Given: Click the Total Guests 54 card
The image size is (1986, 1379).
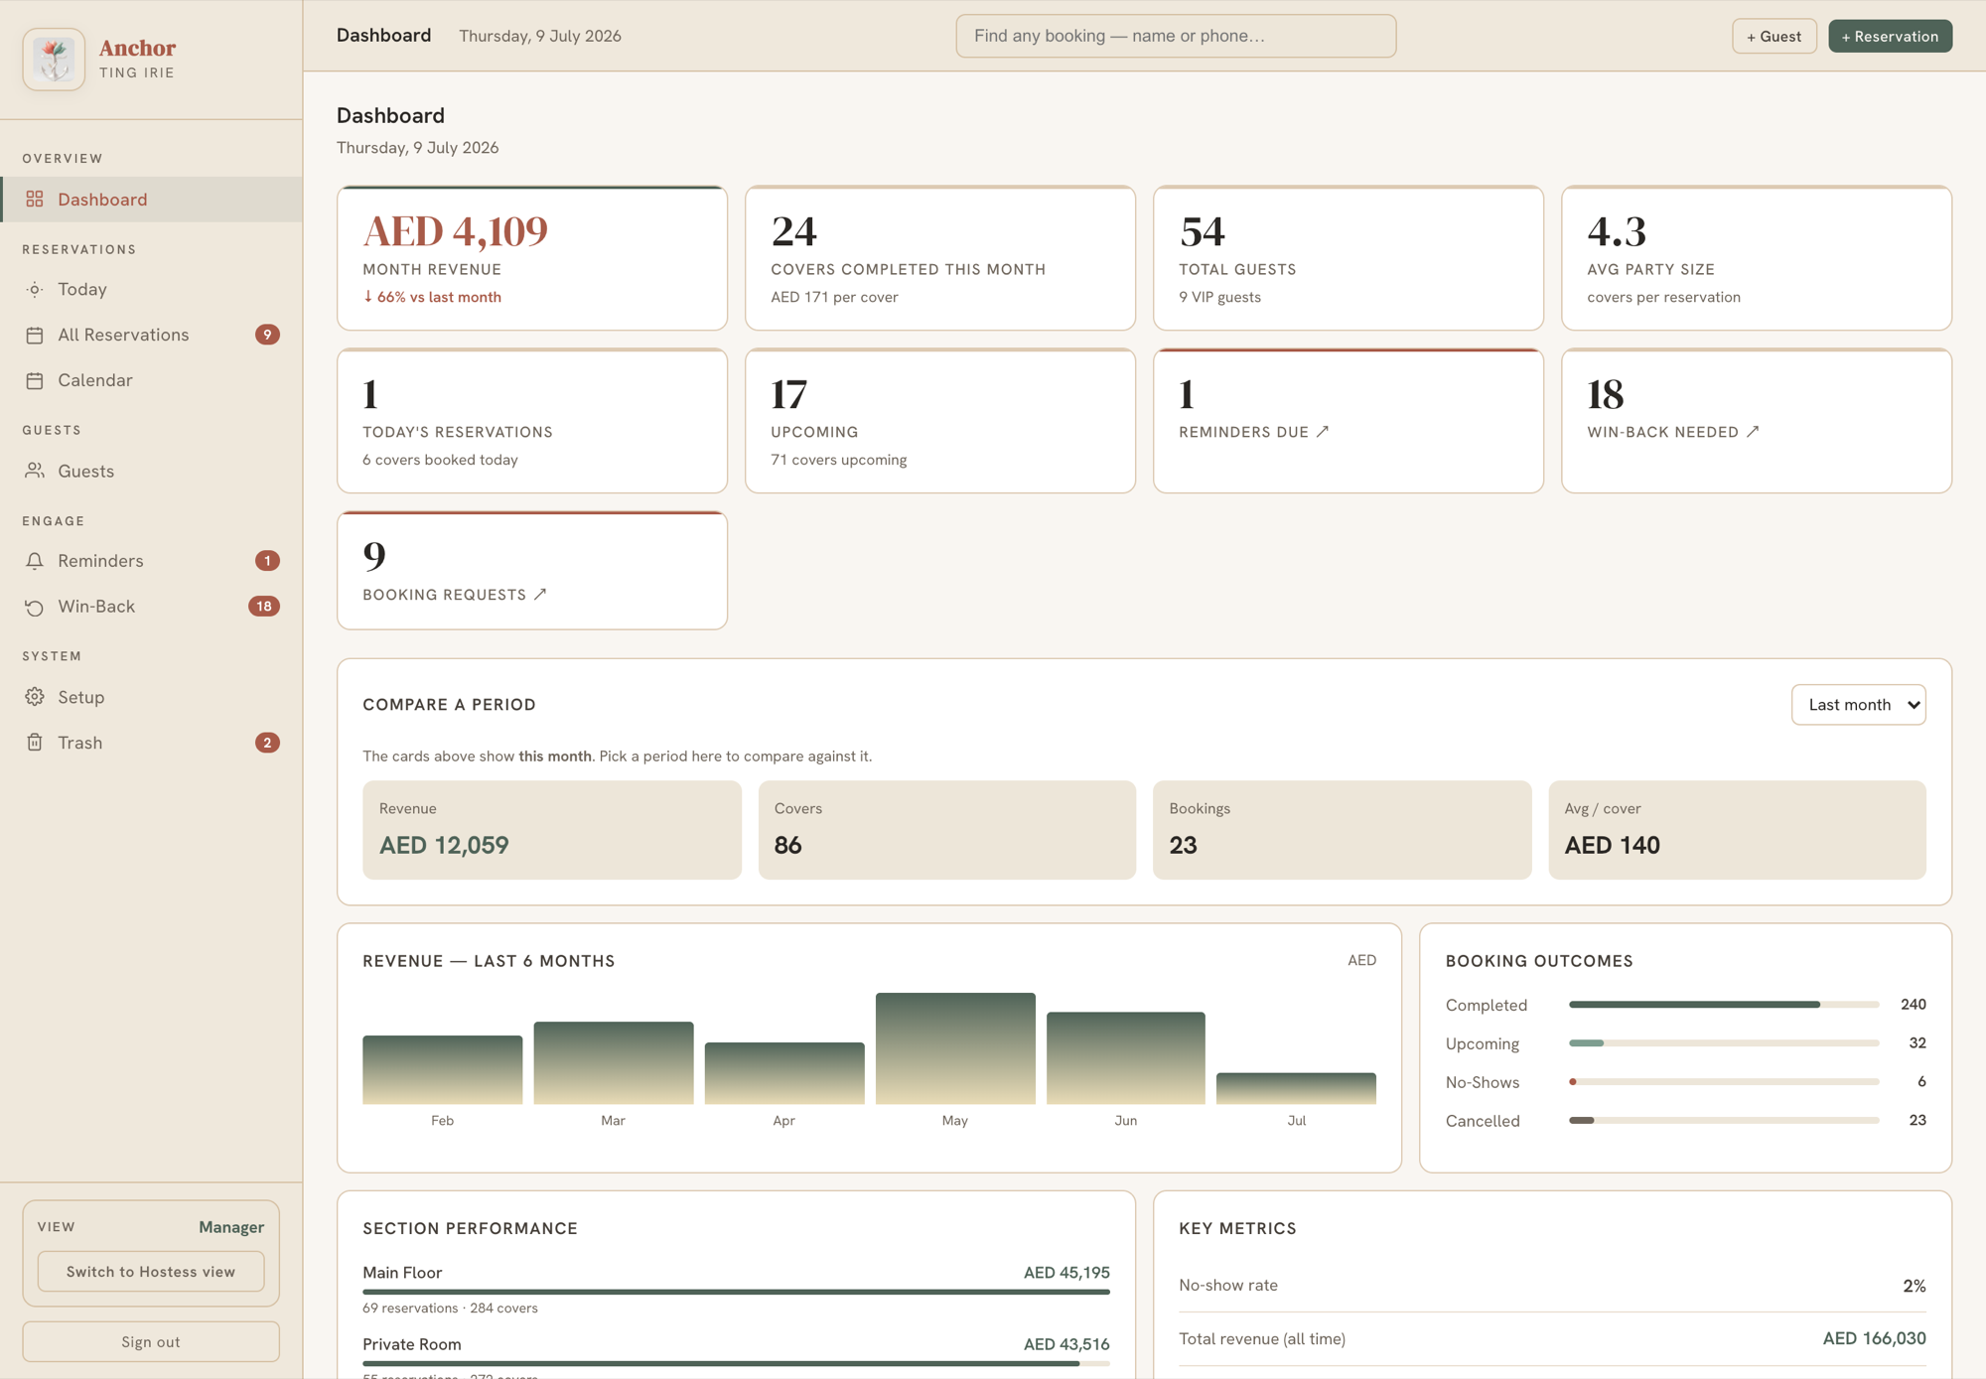Looking at the screenshot, I should click(x=1348, y=258).
